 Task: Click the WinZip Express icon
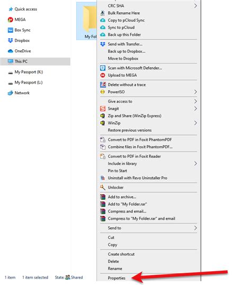pyautogui.click(x=103, y=116)
